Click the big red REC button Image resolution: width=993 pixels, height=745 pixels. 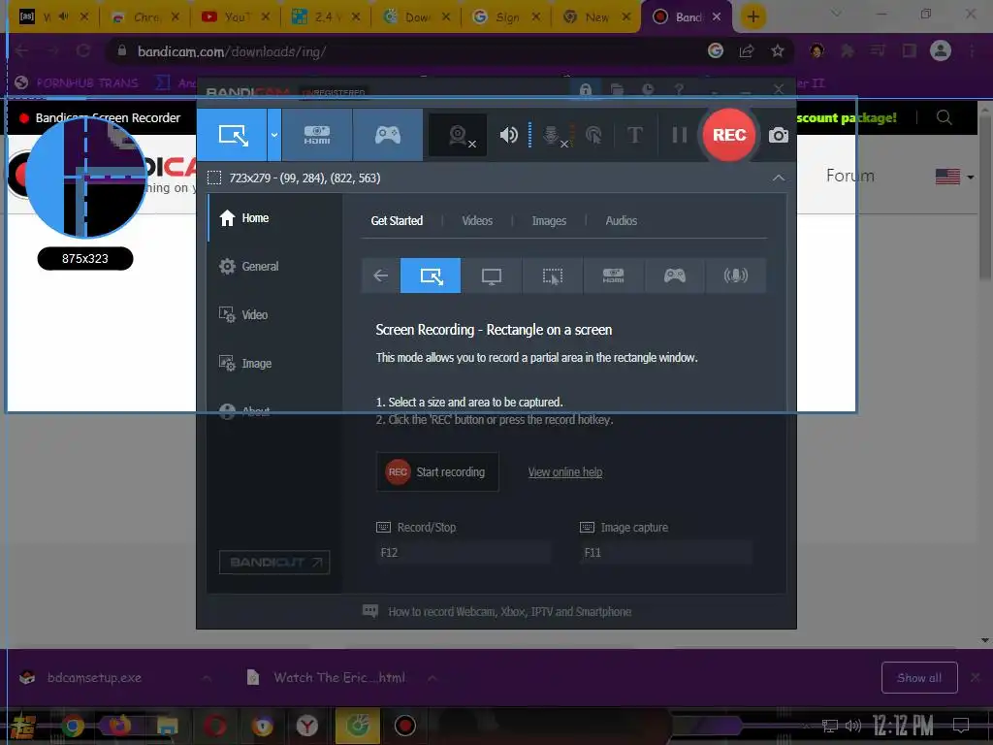(x=729, y=135)
